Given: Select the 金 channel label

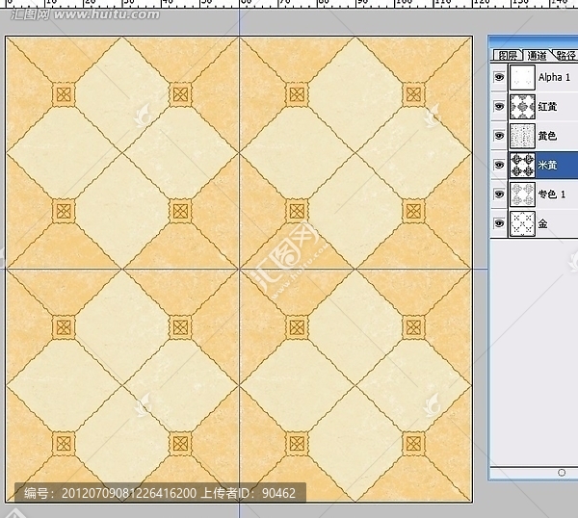Looking at the screenshot, I should coord(542,223).
